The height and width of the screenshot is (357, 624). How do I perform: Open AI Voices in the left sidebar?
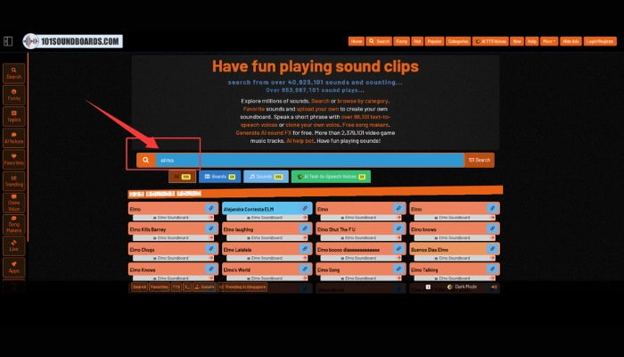(x=14, y=137)
